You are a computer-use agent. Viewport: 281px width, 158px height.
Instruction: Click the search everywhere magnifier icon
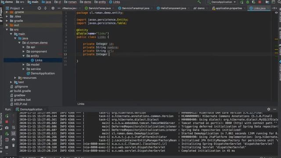279,2
